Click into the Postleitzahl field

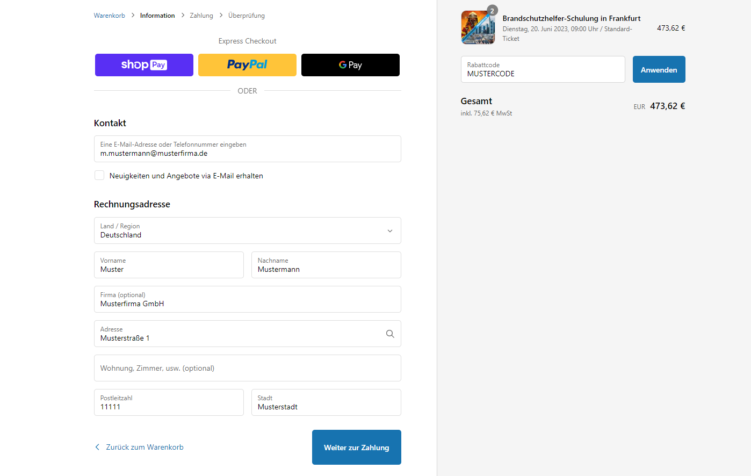click(169, 402)
